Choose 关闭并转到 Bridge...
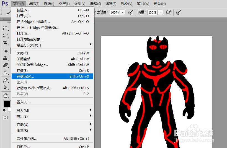This screenshot has width=227, height=148. (52, 65)
